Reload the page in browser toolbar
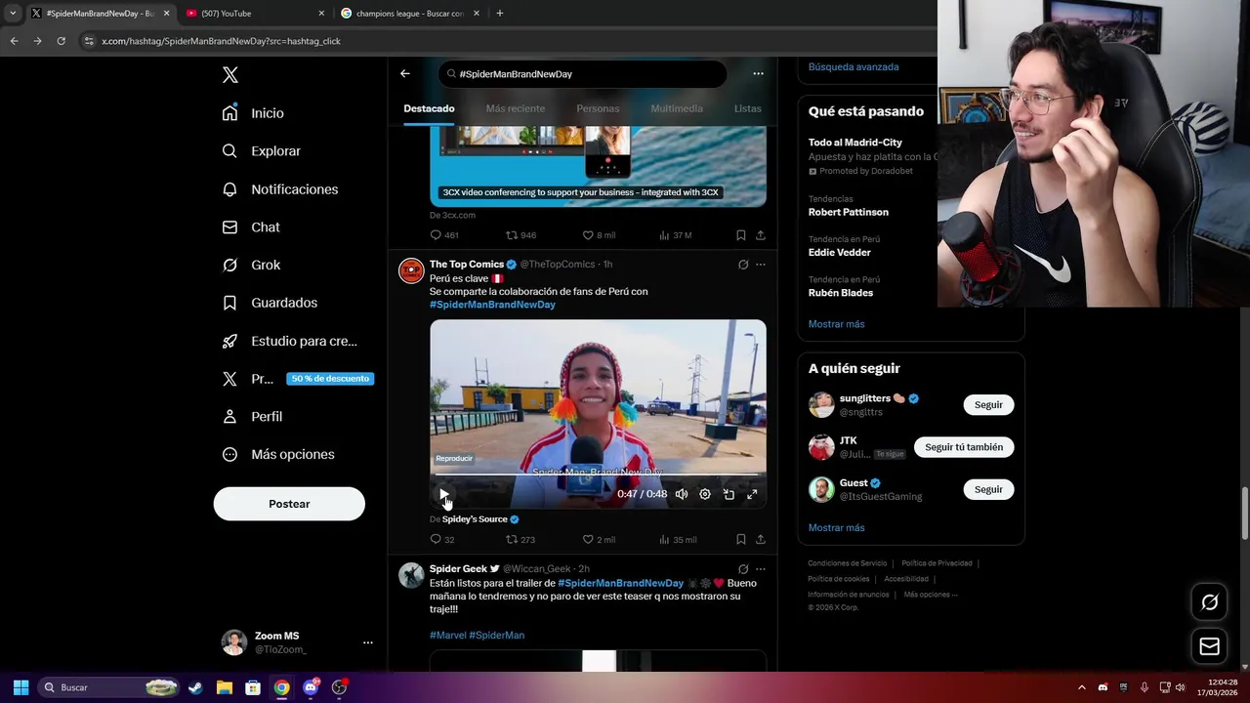 (61, 41)
